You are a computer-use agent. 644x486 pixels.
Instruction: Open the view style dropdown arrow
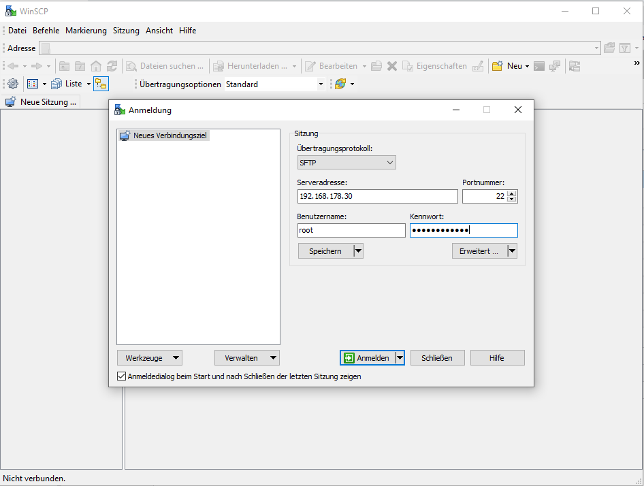click(x=44, y=84)
